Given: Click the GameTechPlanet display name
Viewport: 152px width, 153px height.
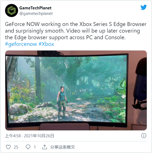Looking at the screenshot, I should coord(35,8).
